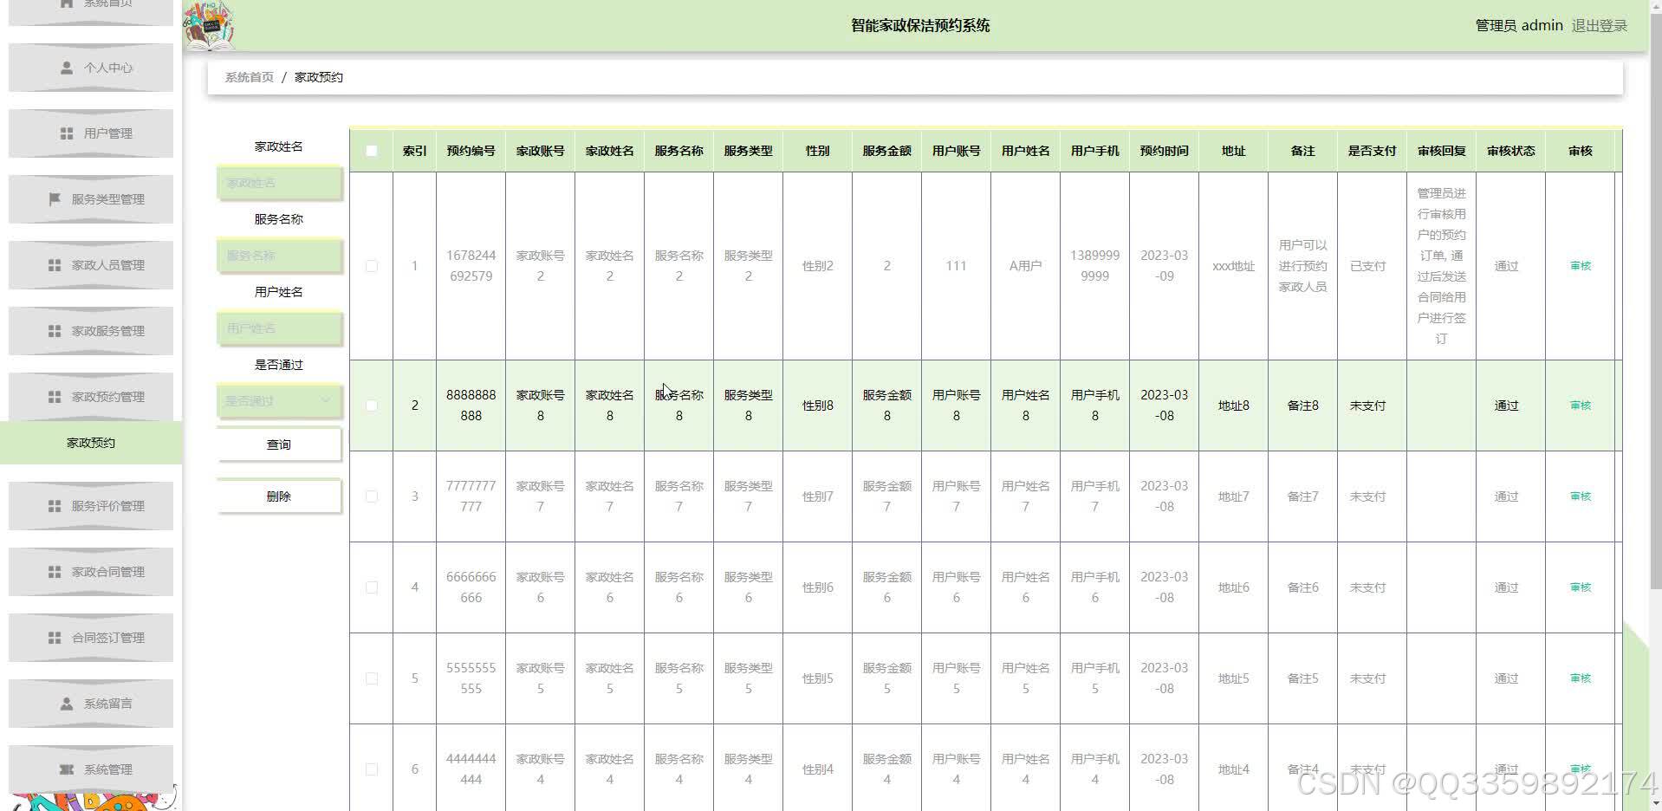Click the 审核状态 column header
Image resolution: width=1662 pixels, height=811 pixels.
1511,151
